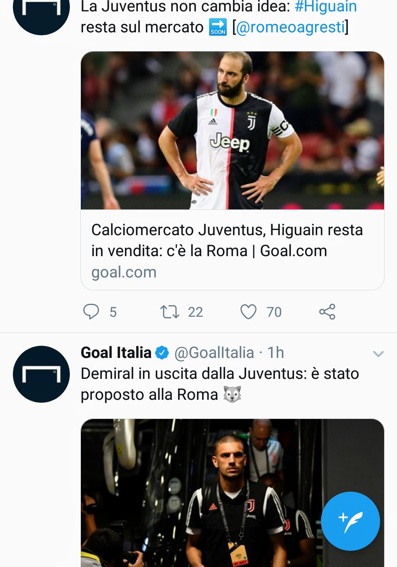Tap the compose tweet feather button
This screenshot has height=567, width=397.
[350, 521]
